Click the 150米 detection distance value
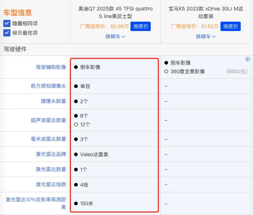 click(x=87, y=203)
